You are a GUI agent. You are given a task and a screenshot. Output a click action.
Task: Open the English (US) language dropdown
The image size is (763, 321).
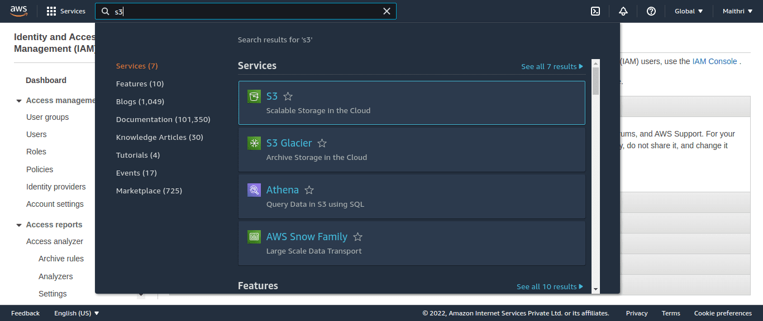[x=77, y=313]
